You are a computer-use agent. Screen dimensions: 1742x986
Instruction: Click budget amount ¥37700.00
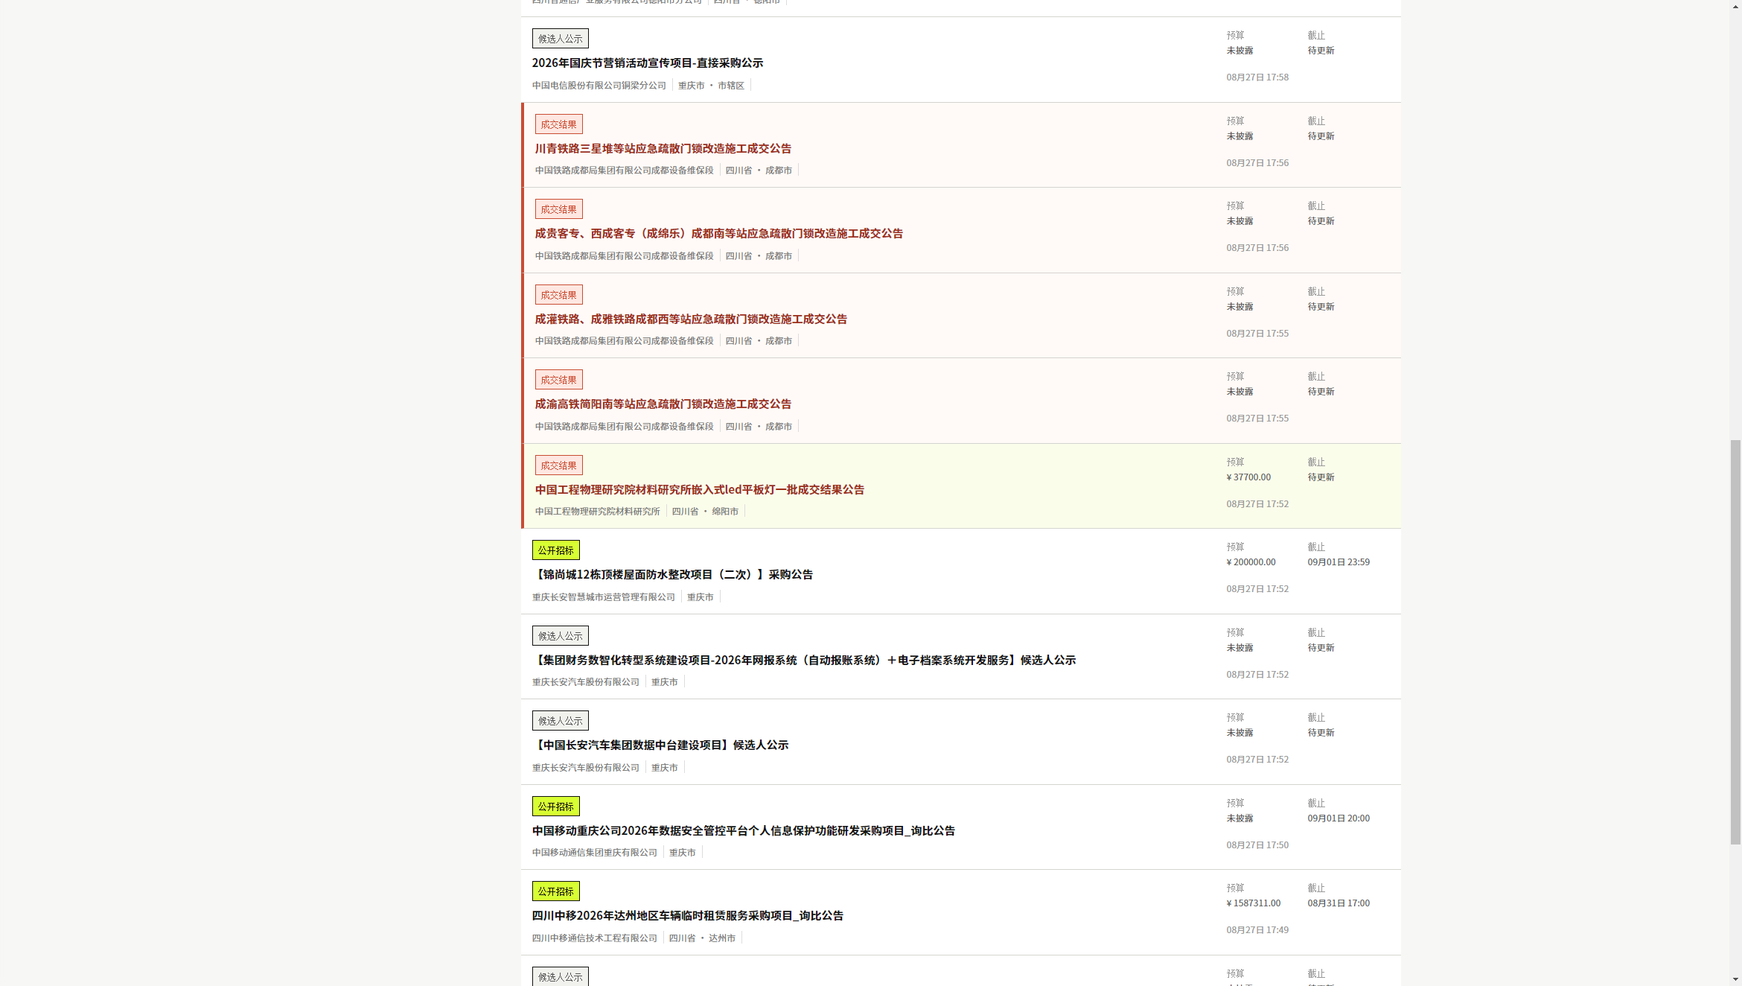1248,477
